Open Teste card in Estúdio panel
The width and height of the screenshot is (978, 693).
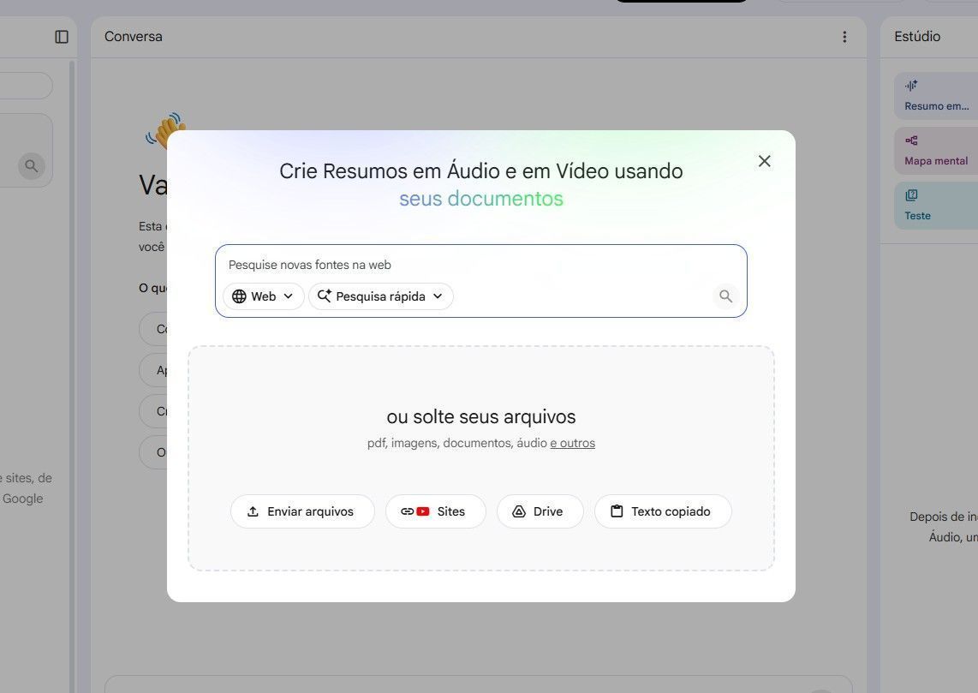click(936, 206)
